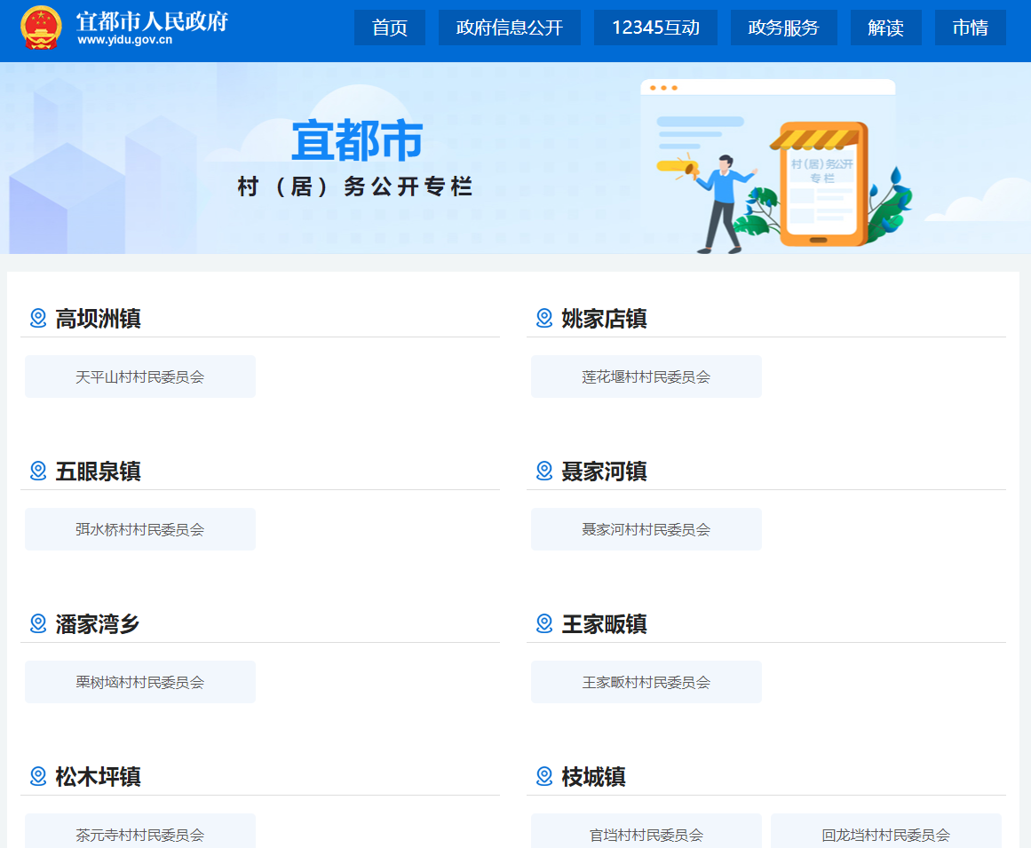Image resolution: width=1031 pixels, height=848 pixels.
Task: Open the 解读 menu item
Action: [x=885, y=28]
